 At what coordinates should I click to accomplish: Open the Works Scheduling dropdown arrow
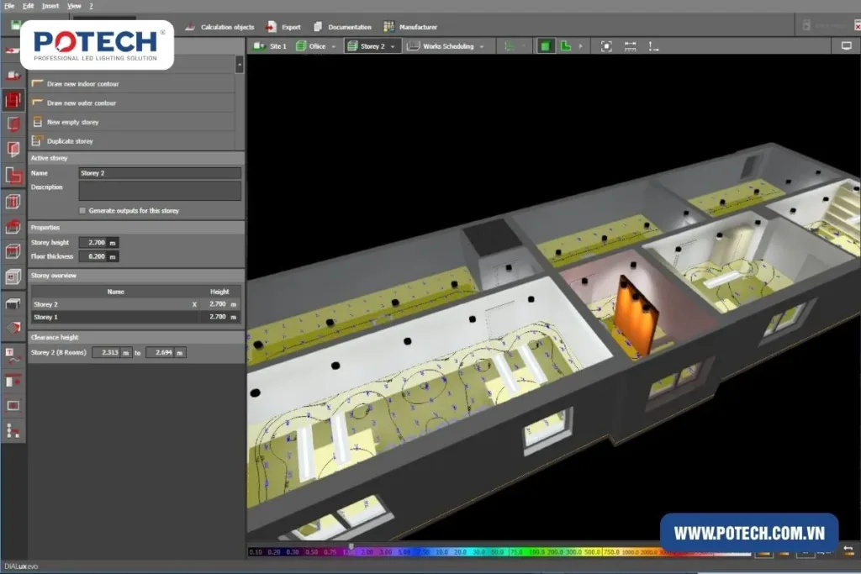tap(482, 47)
